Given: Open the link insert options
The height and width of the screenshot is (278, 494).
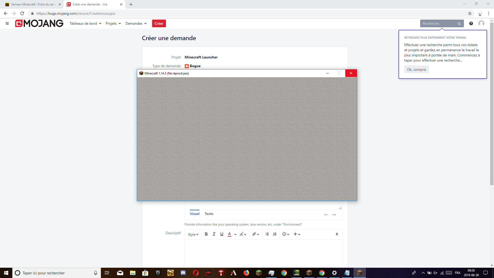Looking at the screenshot, I should 255,234.
